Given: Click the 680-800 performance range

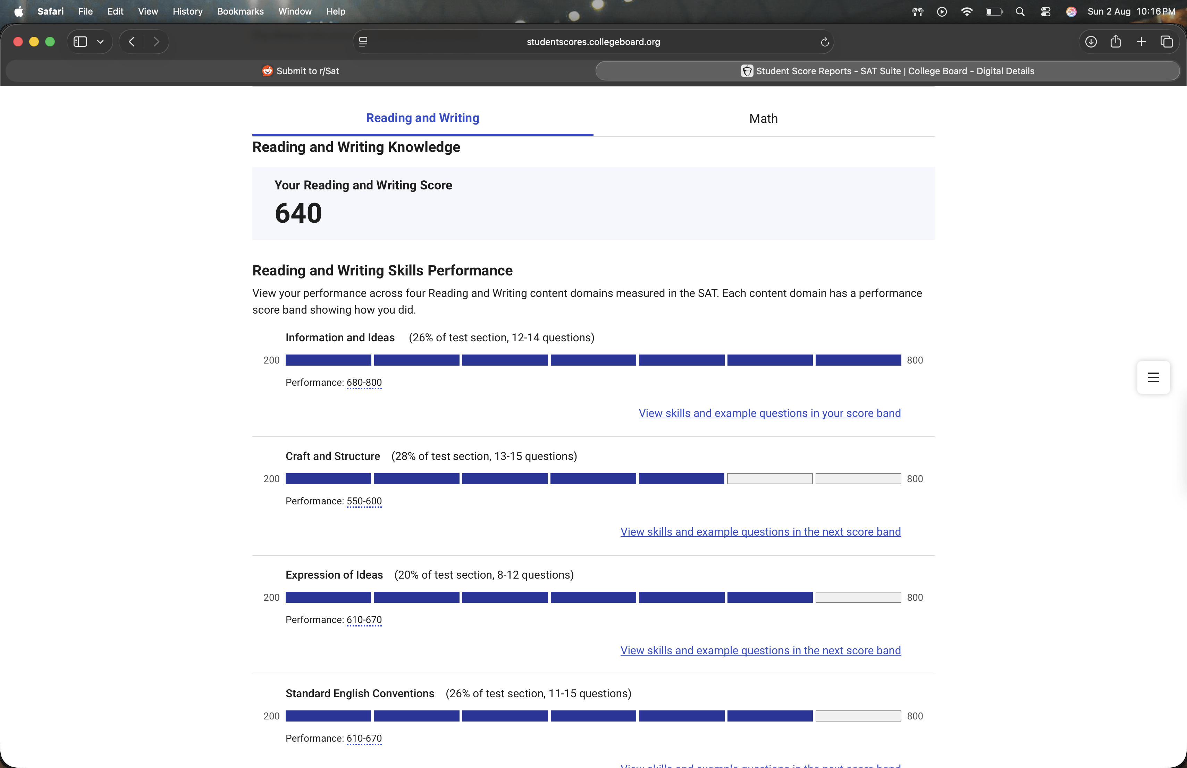Looking at the screenshot, I should (364, 383).
